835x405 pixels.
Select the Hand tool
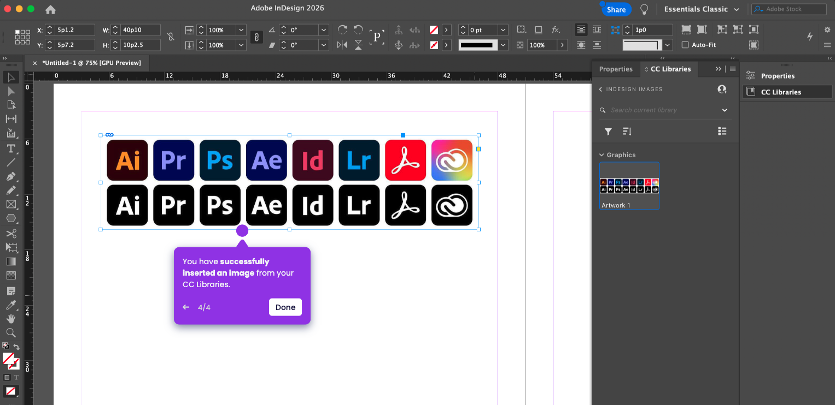pos(11,319)
